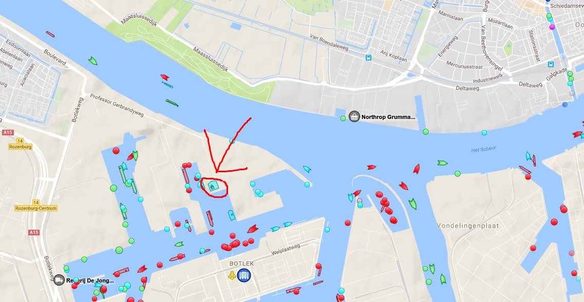Click the Rozenburg-Centrum exit label
584x302 pixels.
pos(36,208)
